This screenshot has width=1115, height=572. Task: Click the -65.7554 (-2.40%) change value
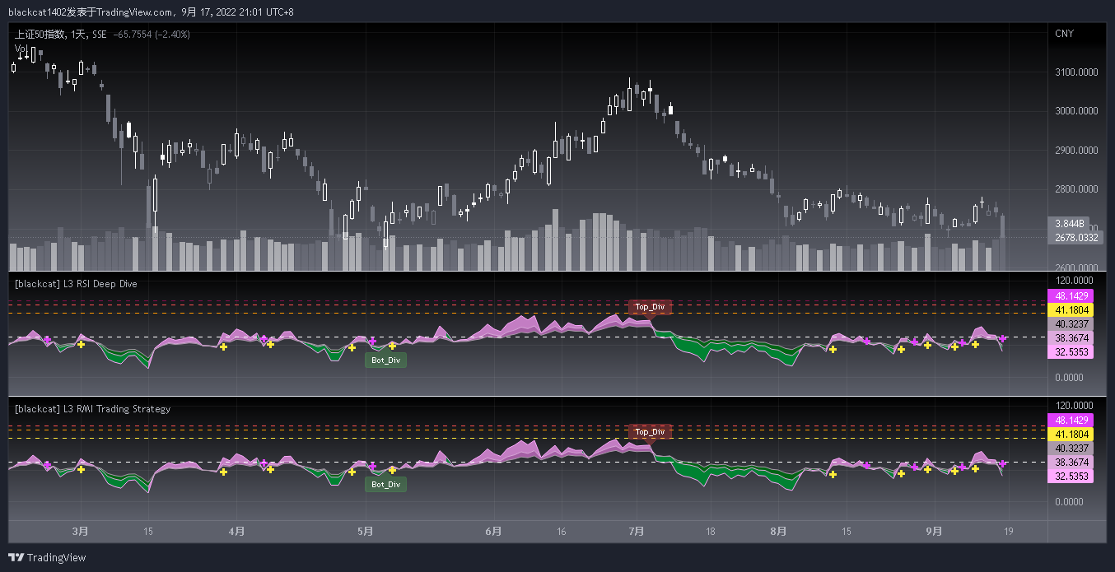coord(152,35)
